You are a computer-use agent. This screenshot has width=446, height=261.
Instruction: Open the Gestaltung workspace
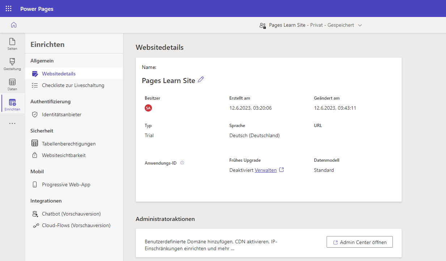coord(12,64)
